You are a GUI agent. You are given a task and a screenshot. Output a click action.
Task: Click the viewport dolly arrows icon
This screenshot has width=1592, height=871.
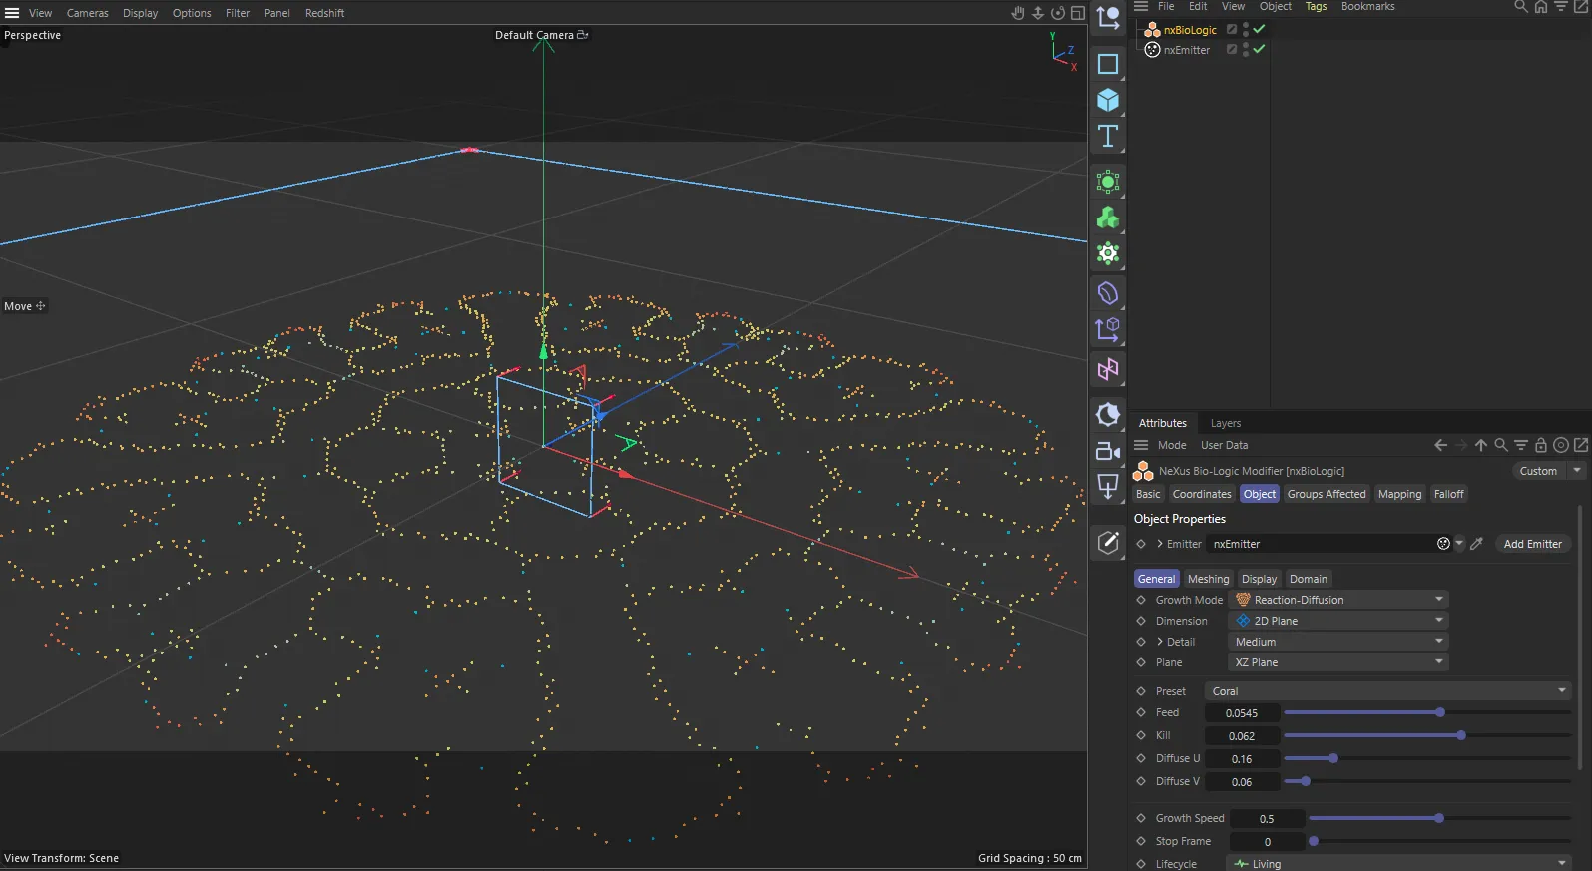1038,13
